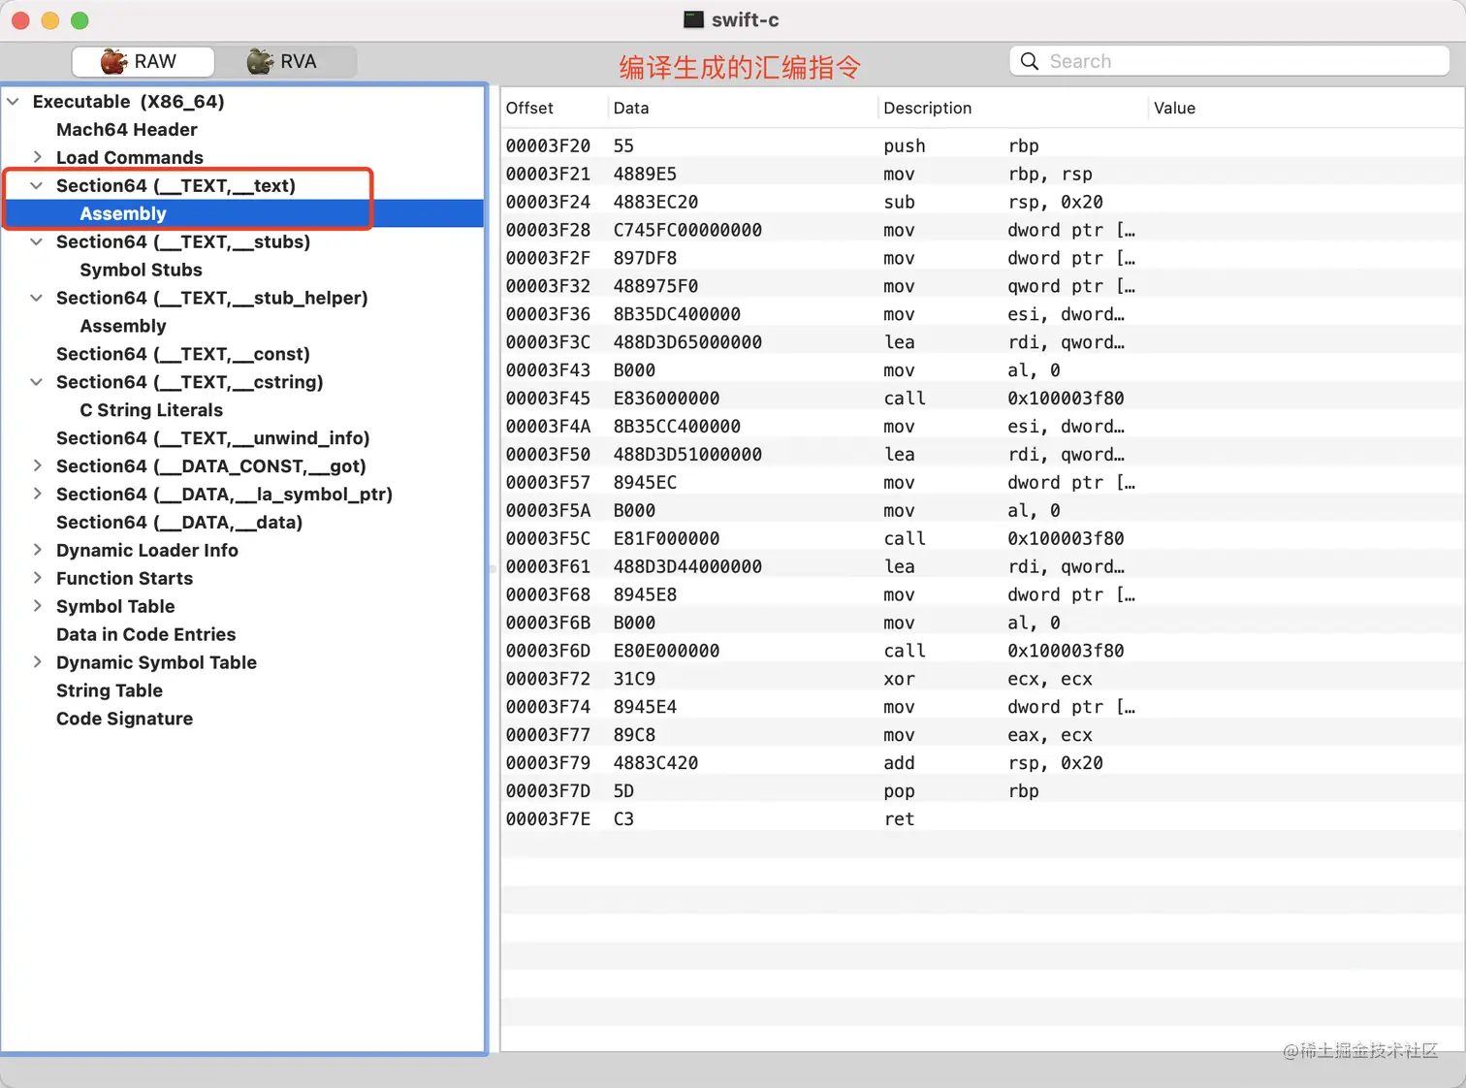Select the row at offset 00003F36
The width and height of the screenshot is (1466, 1088).
(x=981, y=314)
